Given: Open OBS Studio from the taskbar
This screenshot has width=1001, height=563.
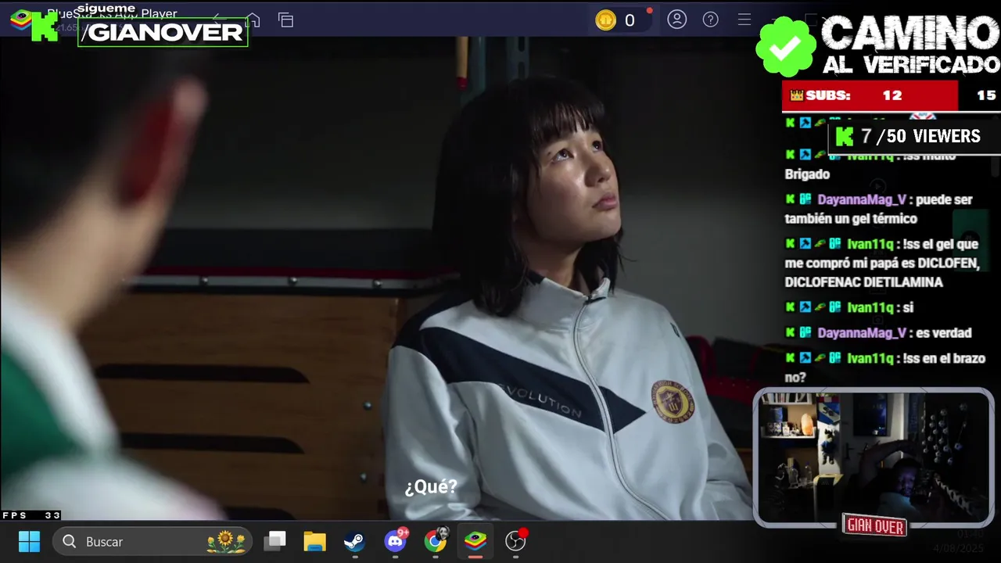Looking at the screenshot, I should pyautogui.click(x=515, y=541).
